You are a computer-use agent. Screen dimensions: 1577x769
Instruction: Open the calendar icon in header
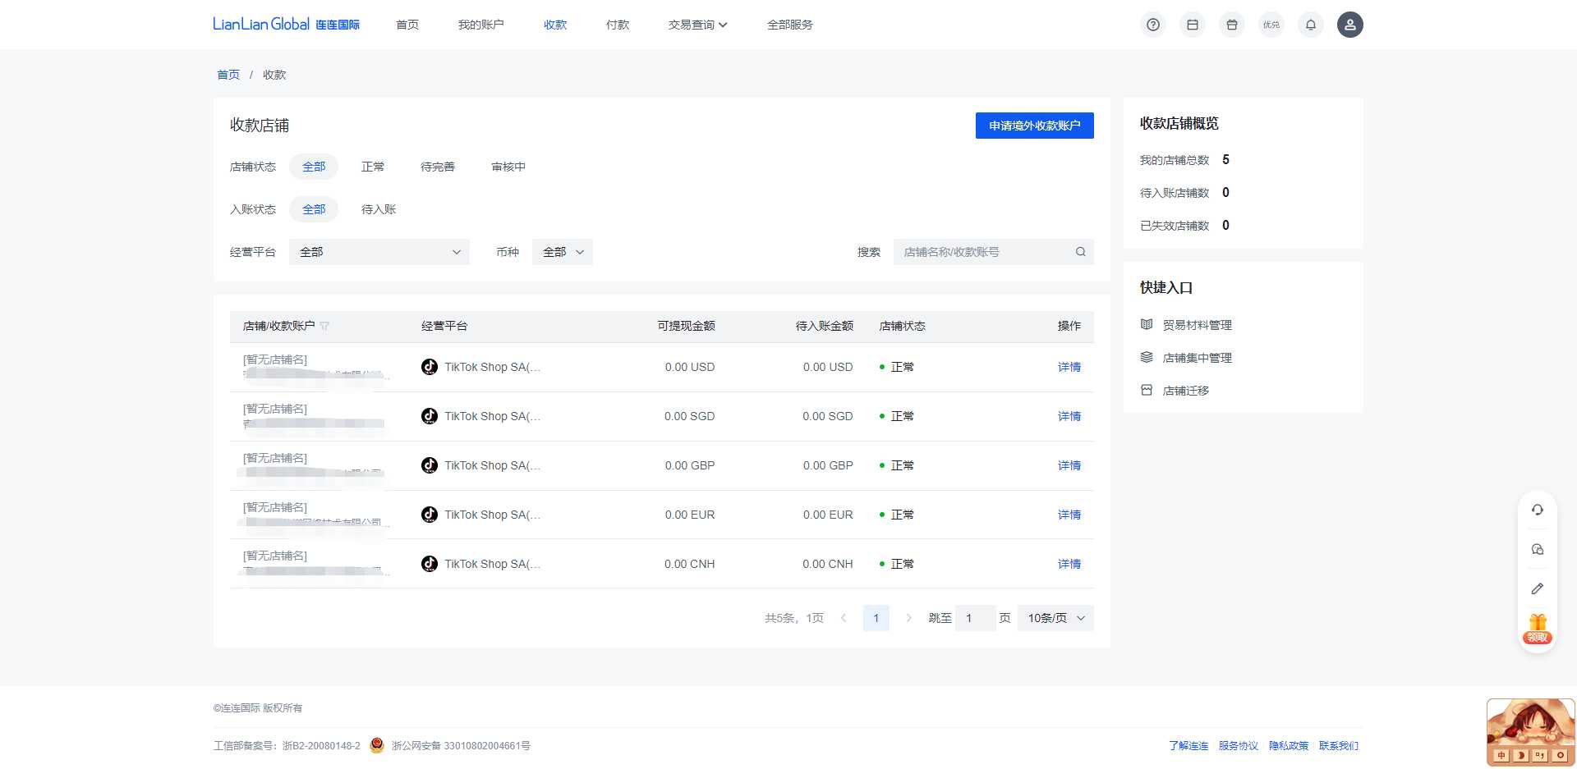click(1193, 25)
